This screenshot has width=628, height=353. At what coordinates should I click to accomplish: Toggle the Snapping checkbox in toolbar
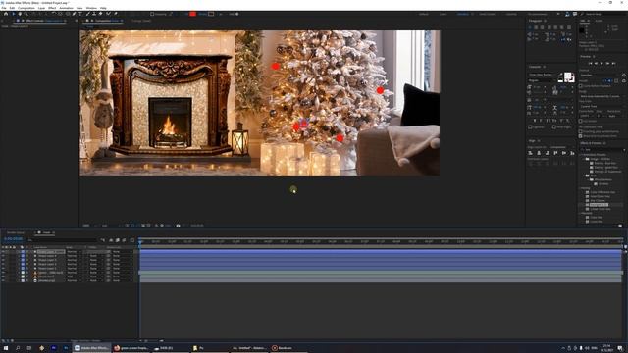[x=152, y=14]
